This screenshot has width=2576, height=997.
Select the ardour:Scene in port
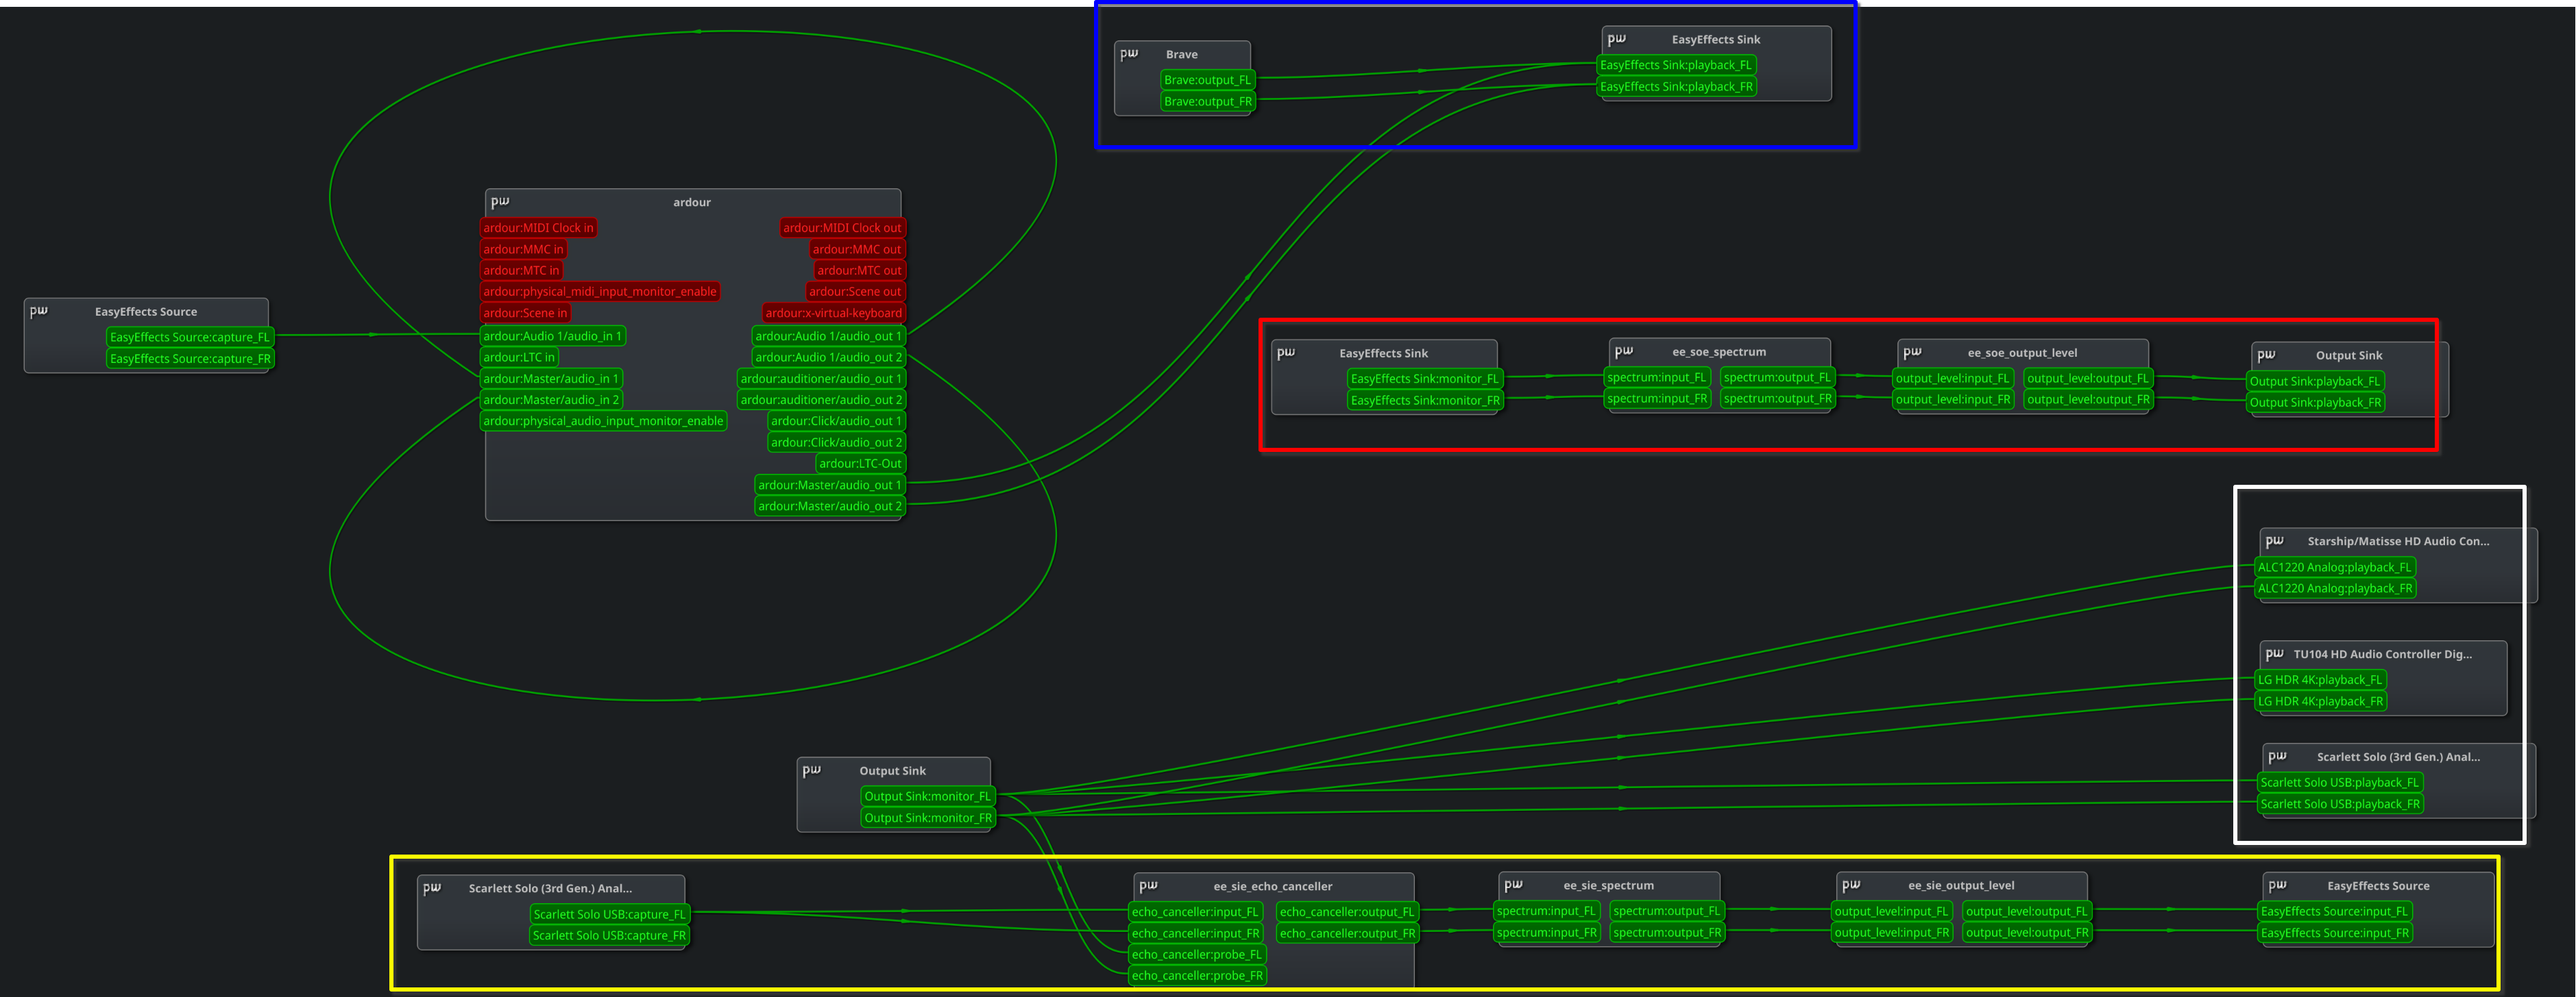coord(525,313)
